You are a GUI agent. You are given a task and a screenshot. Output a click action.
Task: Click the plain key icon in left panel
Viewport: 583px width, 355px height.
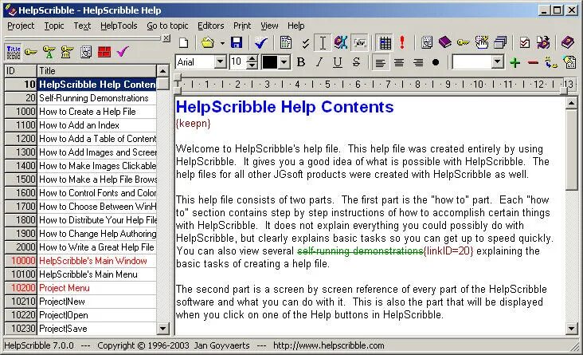pyautogui.click(x=31, y=52)
